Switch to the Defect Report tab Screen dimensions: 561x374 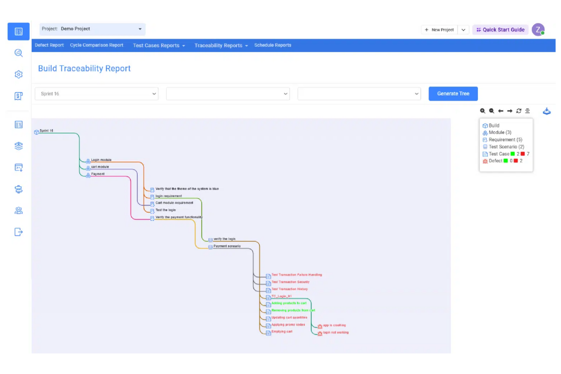(49, 45)
